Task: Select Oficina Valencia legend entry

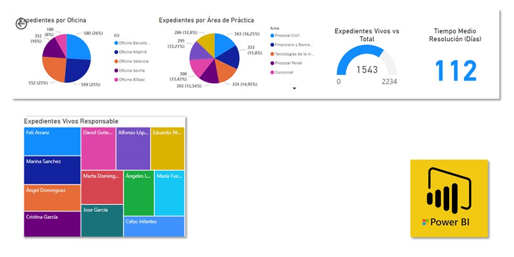Action: click(133, 61)
